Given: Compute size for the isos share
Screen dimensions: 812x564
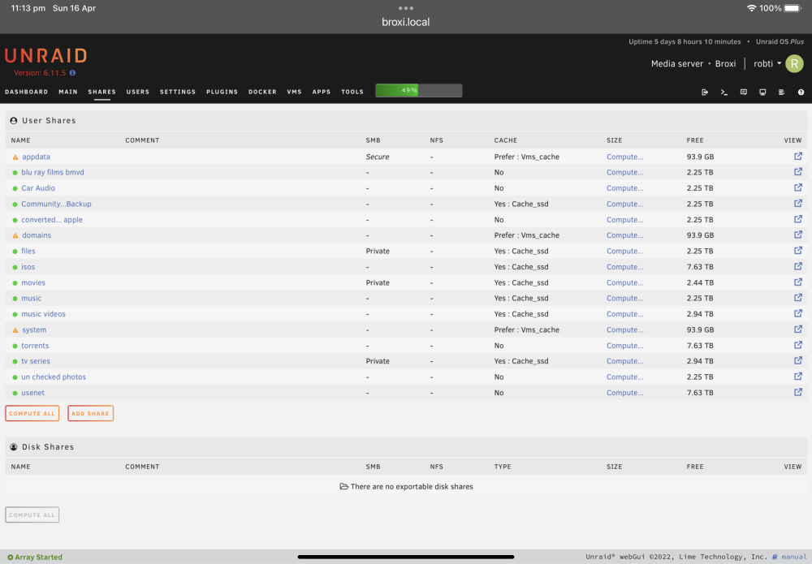Looking at the screenshot, I should (x=625, y=267).
